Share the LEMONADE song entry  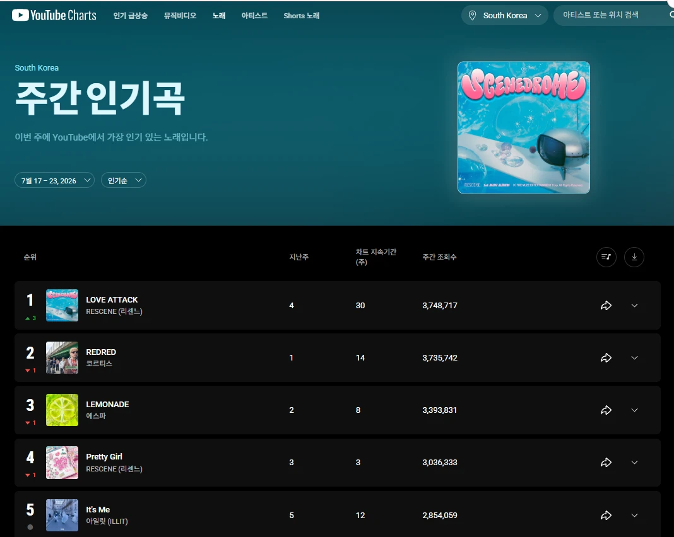click(606, 410)
